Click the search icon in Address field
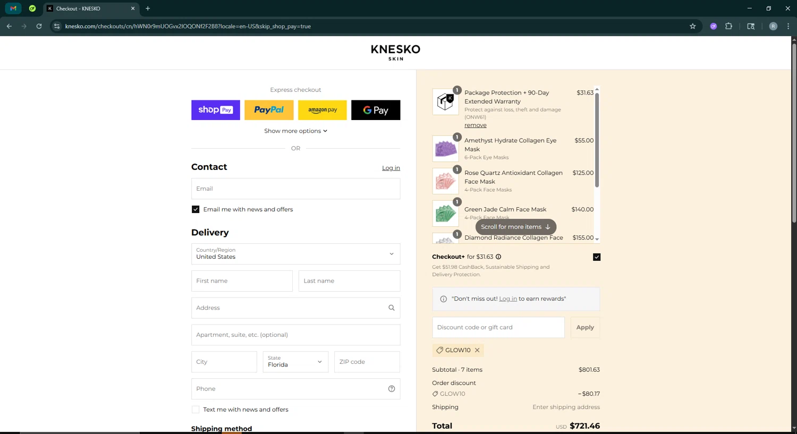The image size is (797, 434). pyautogui.click(x=392, y=308)
